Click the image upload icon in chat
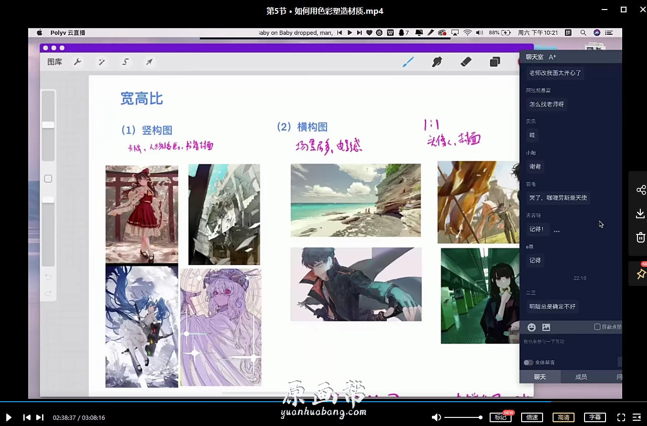The width and height of the screenshot is (647, 426). tap(546, 327)
